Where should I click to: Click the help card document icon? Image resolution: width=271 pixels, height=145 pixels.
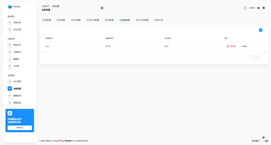(x=10, y=113)
